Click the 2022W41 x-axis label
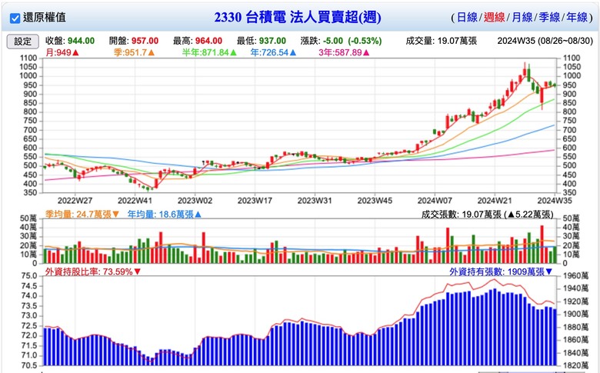600x373 pixels. click(135, 201)
